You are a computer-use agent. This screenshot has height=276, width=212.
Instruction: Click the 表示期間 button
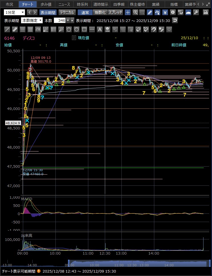(48, 12)
